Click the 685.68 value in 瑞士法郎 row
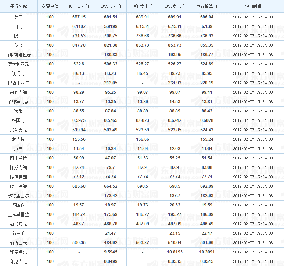Screen dimensions: 284x266 79,186
